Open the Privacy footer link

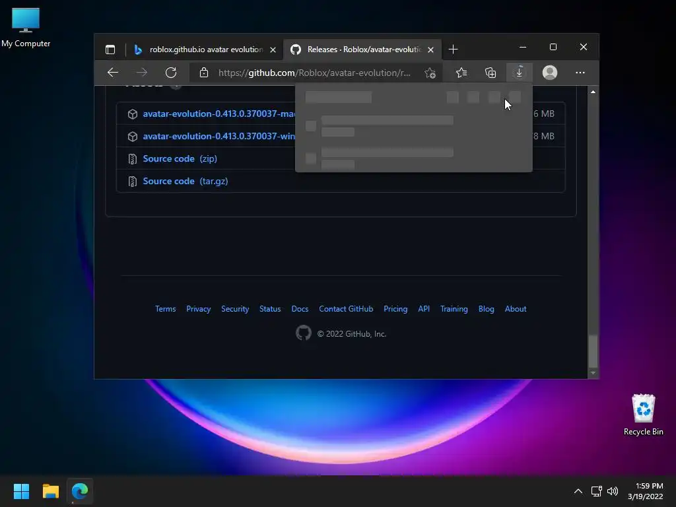click(x=198, y=309)
